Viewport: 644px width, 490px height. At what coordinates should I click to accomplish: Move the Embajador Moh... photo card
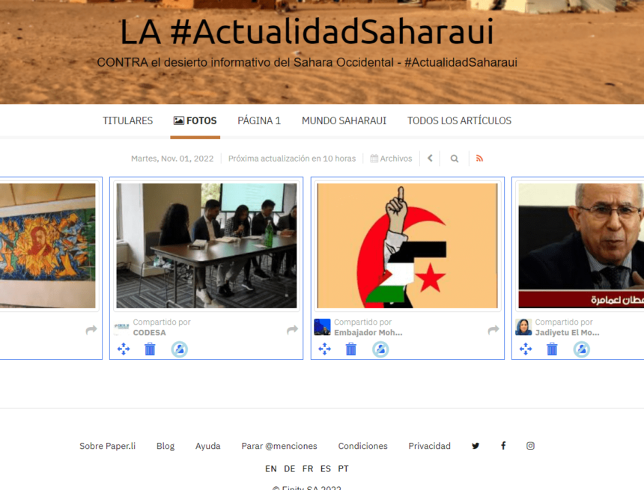point(324,349)
